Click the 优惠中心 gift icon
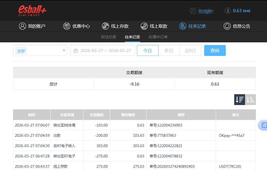Screen dimensions: 267x171 coord(66,26)
